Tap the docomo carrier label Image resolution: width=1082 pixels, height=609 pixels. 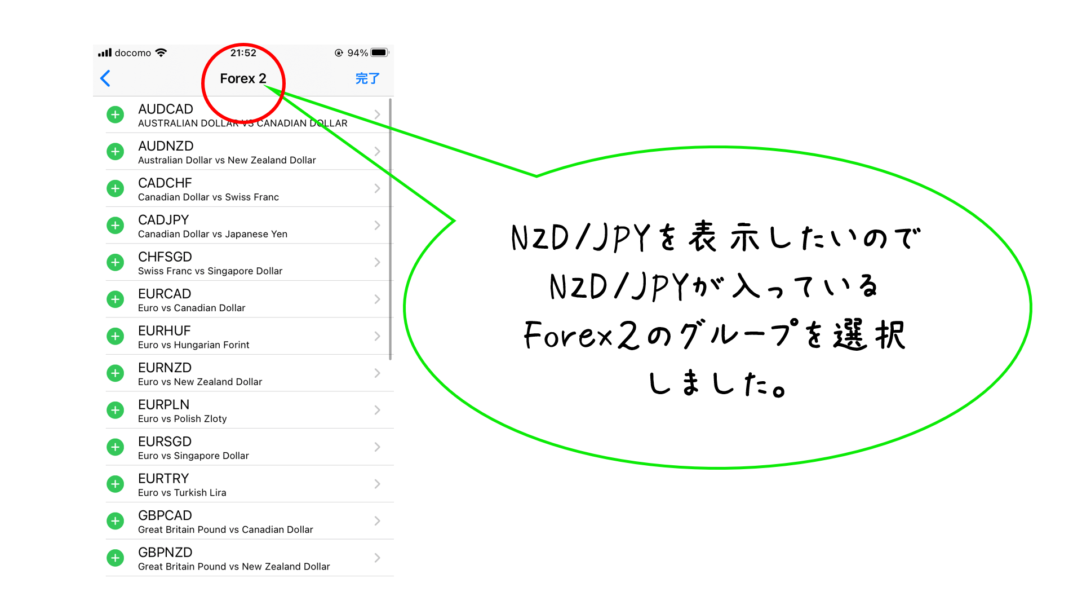(x=133, y=53)
